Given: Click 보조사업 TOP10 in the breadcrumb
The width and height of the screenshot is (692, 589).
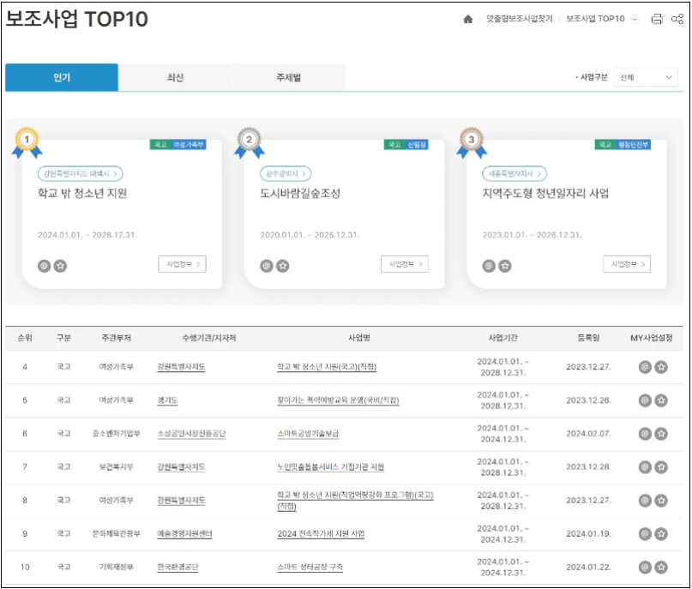Looking at the screenshot, I should (x=595, y=19).
